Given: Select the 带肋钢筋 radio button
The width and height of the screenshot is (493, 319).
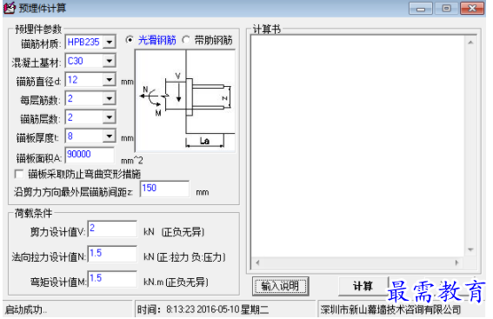Looking at the screenshot, I should click(186, 40).
